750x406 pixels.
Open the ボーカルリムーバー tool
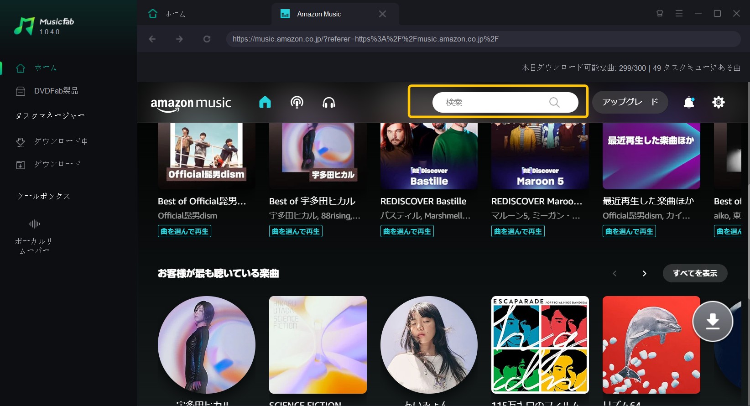pyautogui.click(x=34, y=236)
